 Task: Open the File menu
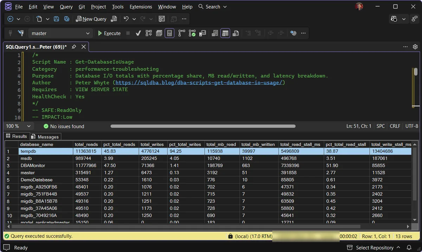click(19, 7)
